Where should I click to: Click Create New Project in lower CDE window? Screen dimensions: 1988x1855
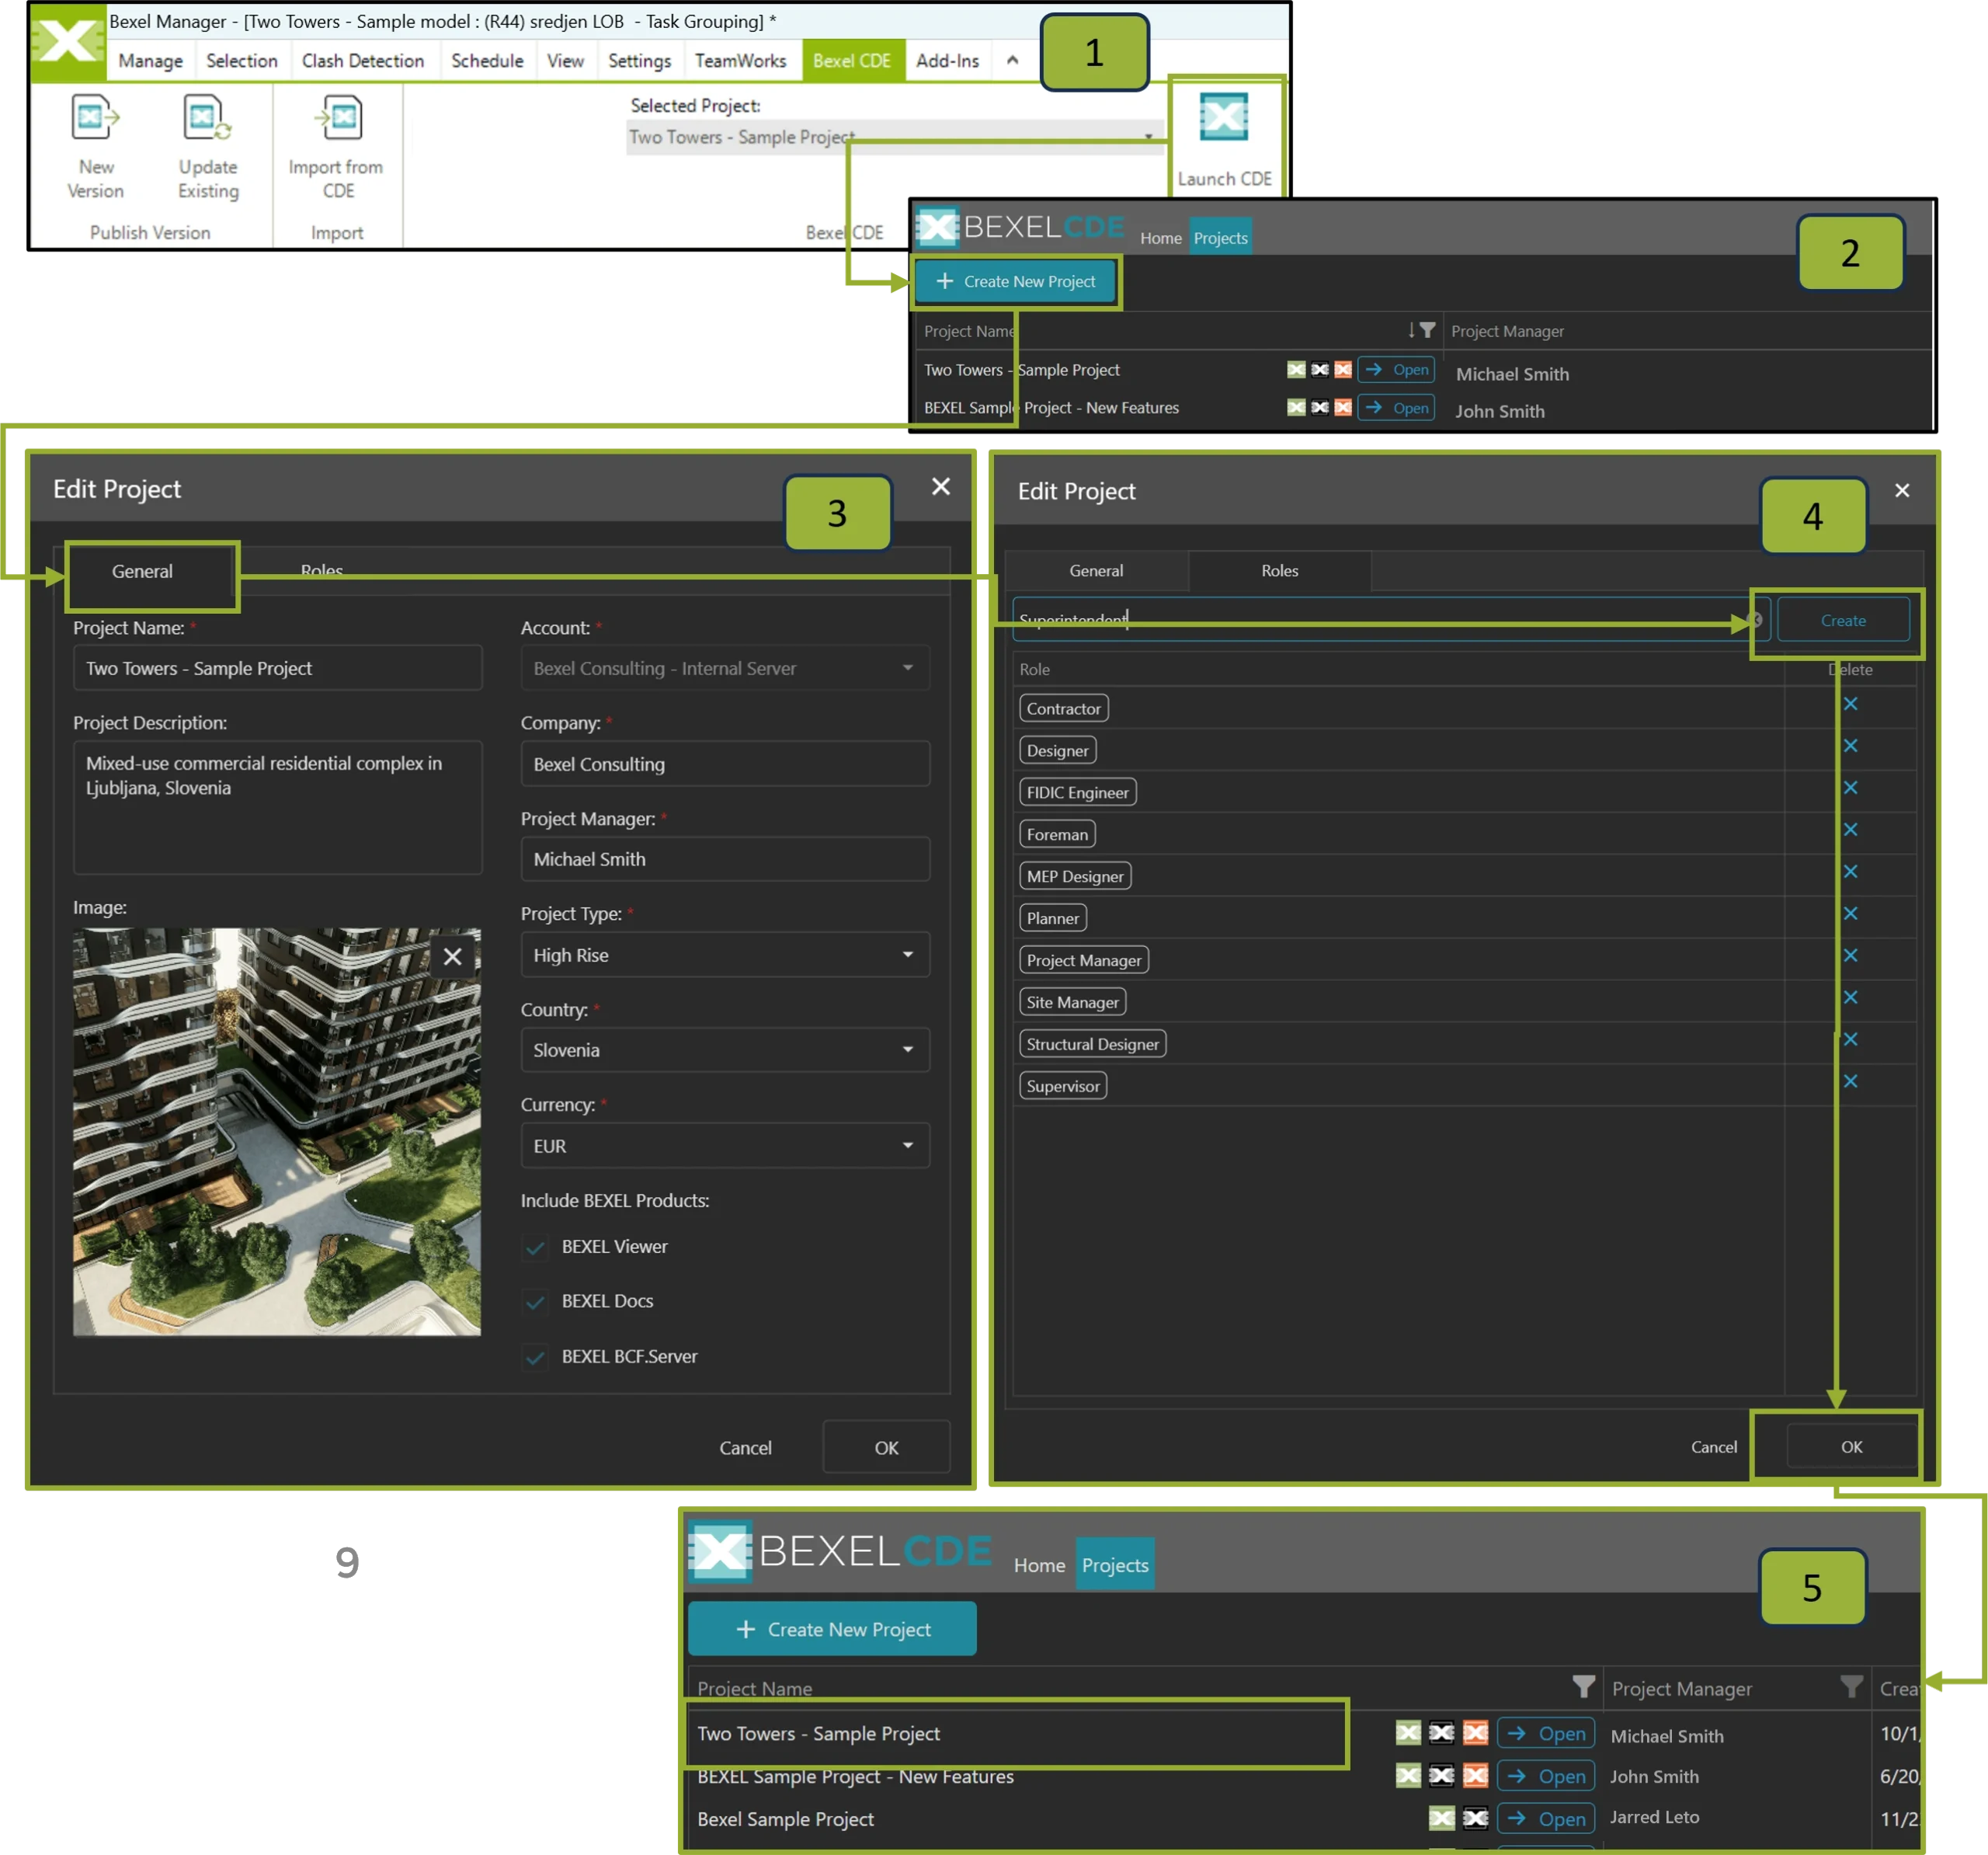coord(832,1629)
